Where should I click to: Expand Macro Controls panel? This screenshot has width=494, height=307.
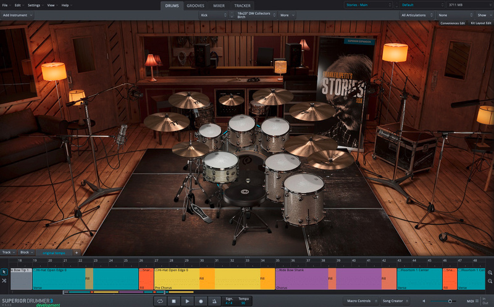click(x=361, y=301)
